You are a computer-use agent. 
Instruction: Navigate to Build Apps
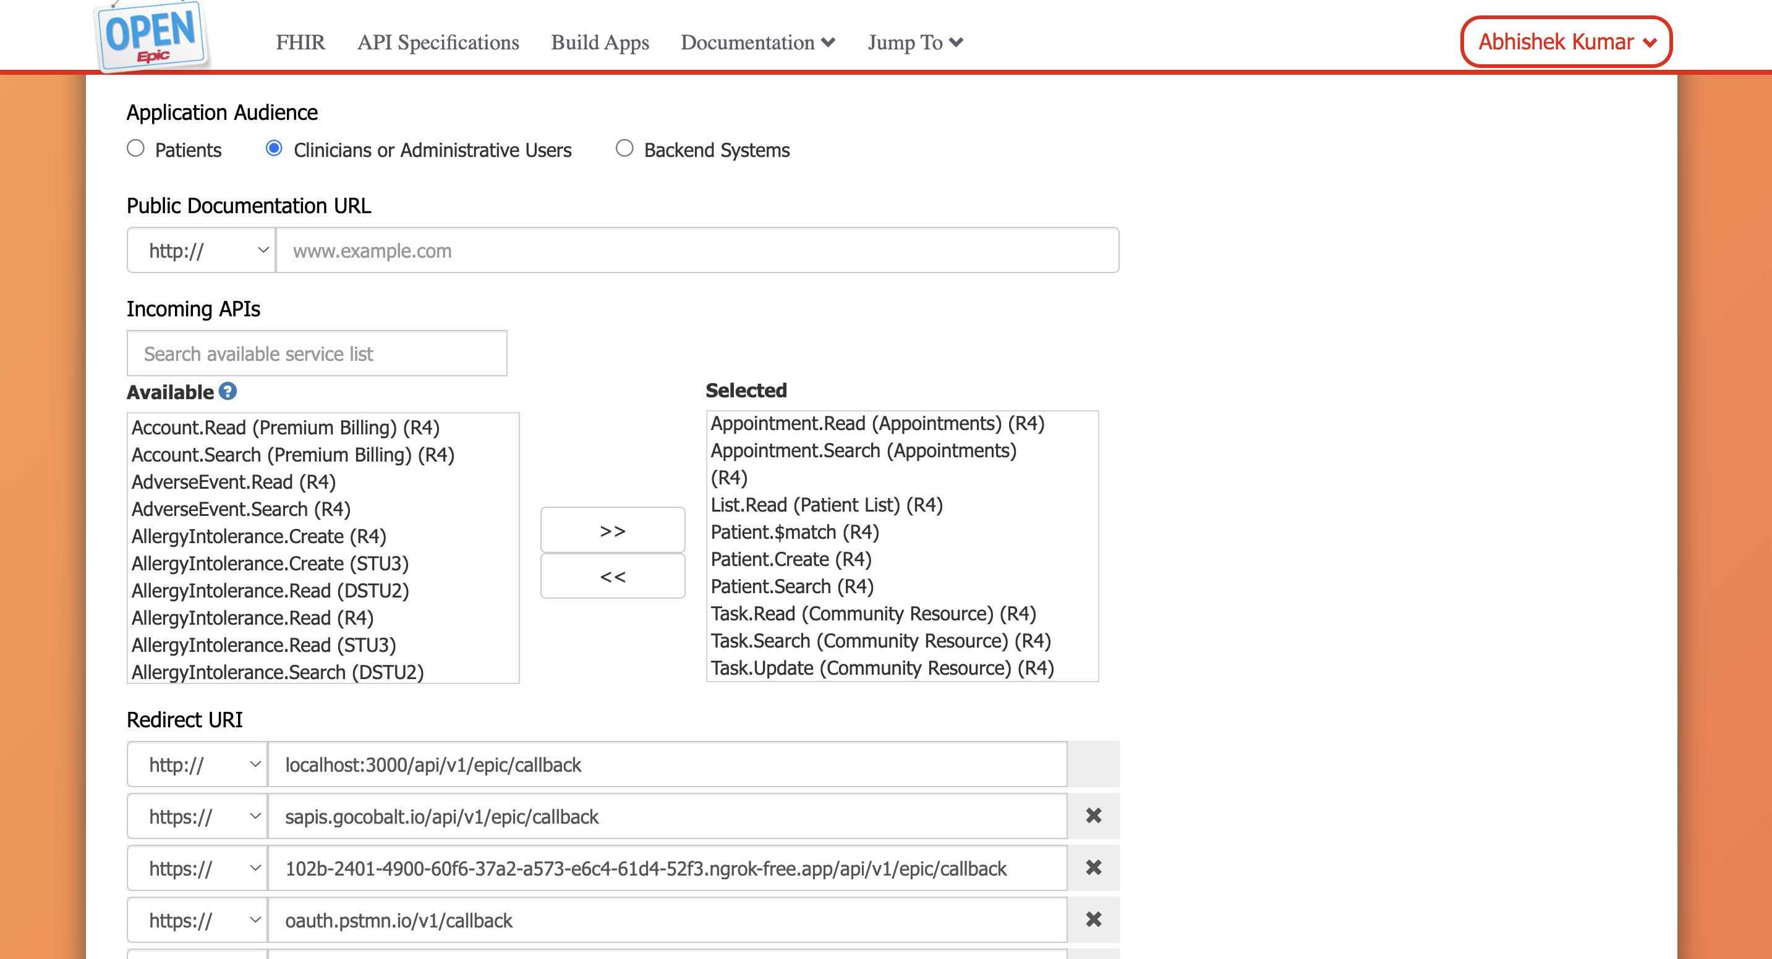[599, 42]
